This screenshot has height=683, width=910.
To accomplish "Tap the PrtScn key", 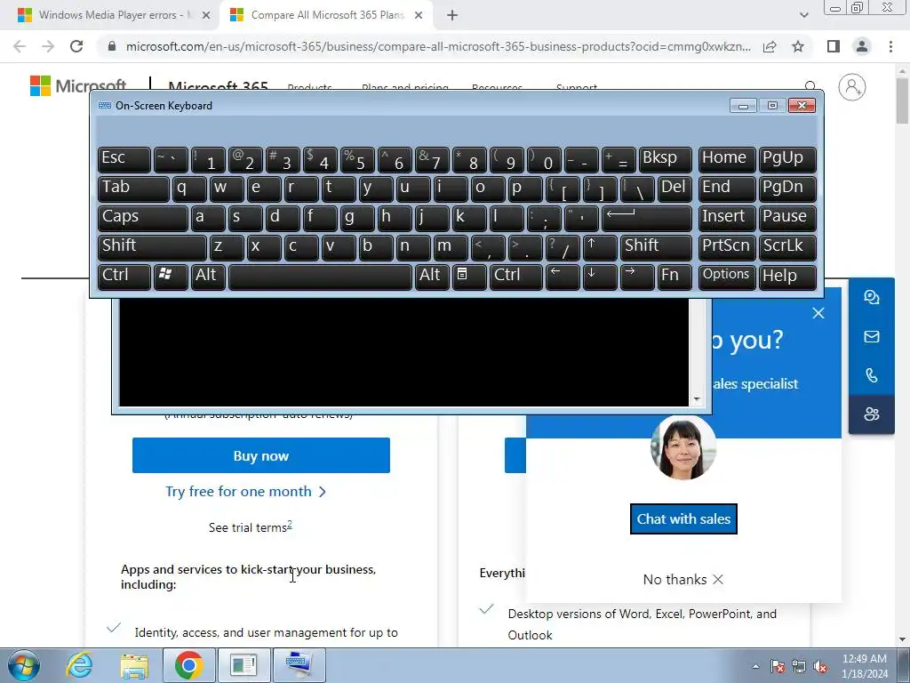I will (727, 247).
